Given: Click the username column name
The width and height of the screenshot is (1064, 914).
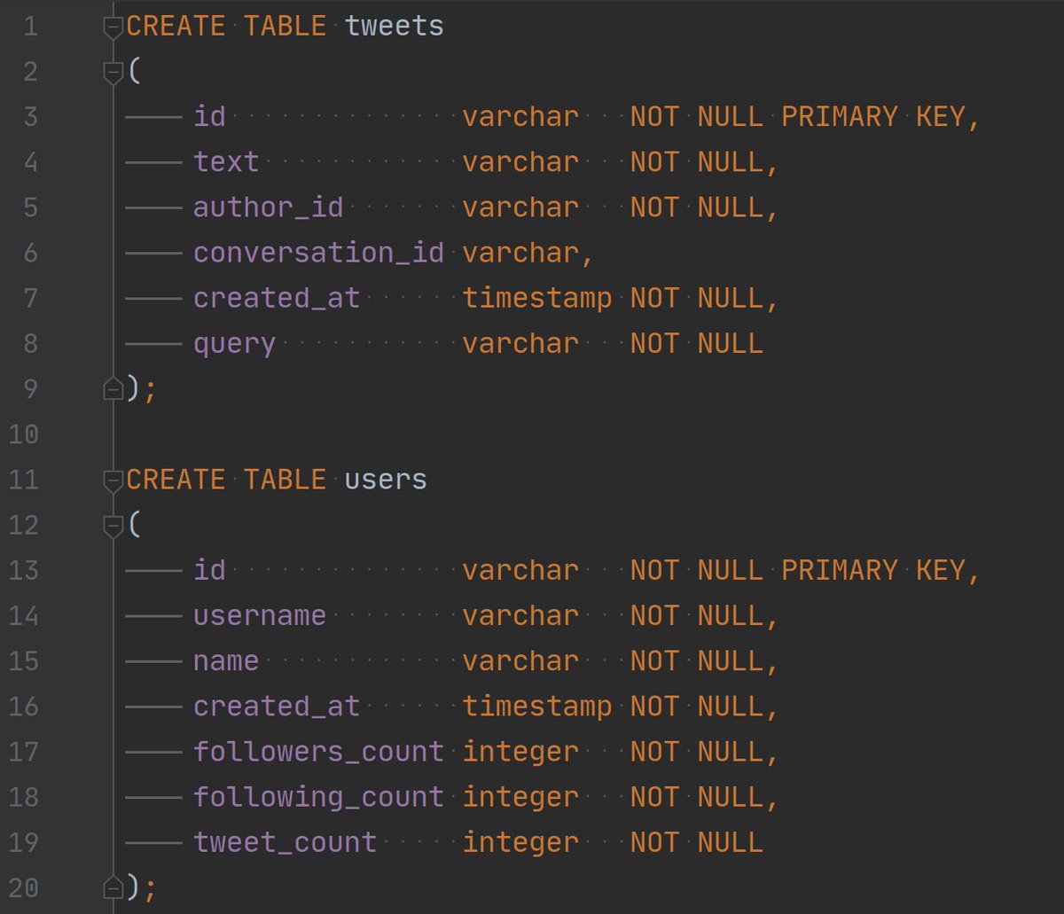Looking at the screenshot, I should pos(260,615).
